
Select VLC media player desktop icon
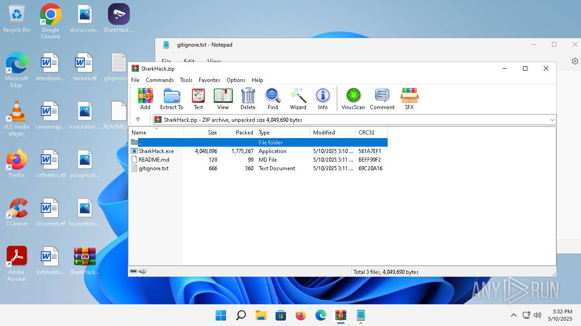17,118
